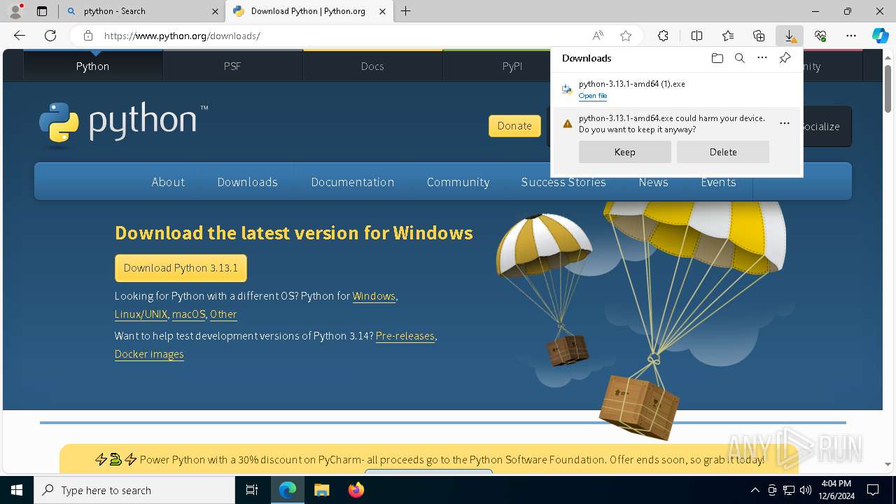Pin the Downloads panel
896x504 pixels.
pos(785,58)
